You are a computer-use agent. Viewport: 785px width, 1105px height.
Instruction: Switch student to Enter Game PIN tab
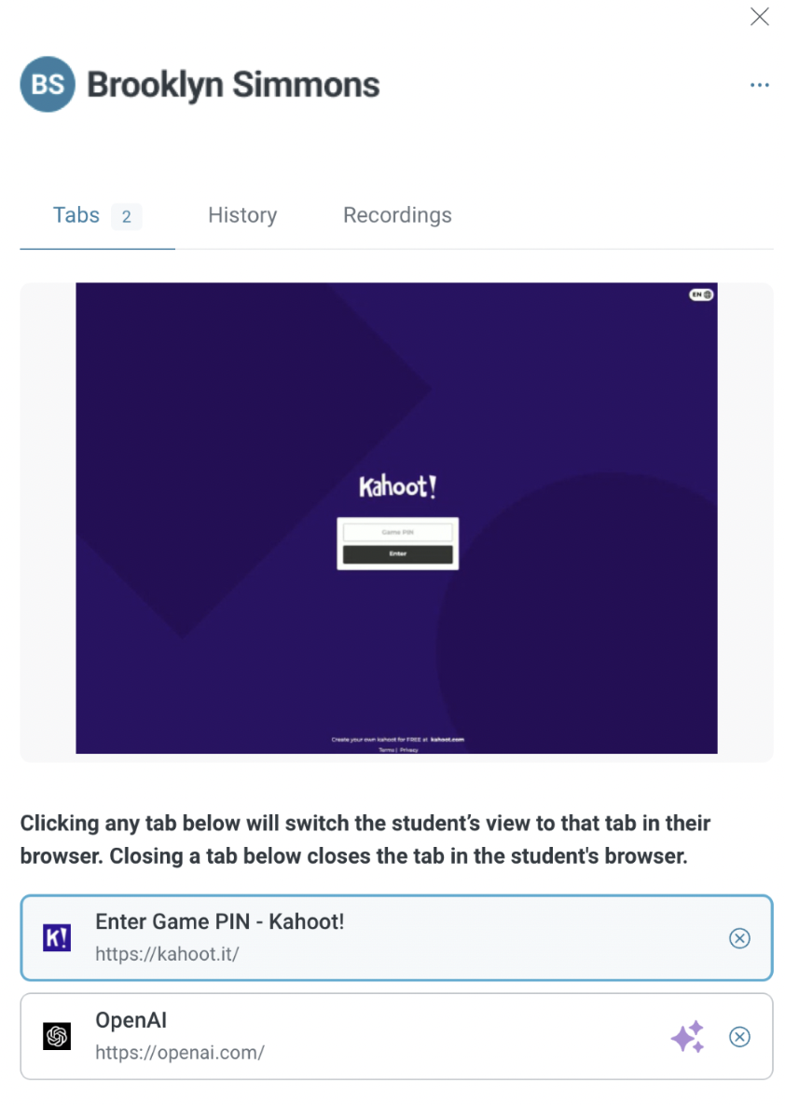tap(396, 938)
